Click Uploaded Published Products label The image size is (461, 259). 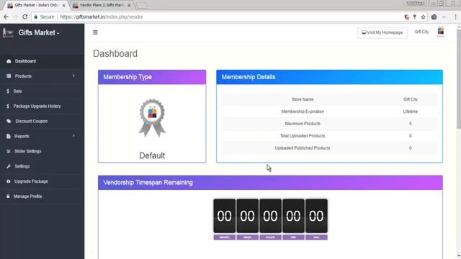point(303,148)
